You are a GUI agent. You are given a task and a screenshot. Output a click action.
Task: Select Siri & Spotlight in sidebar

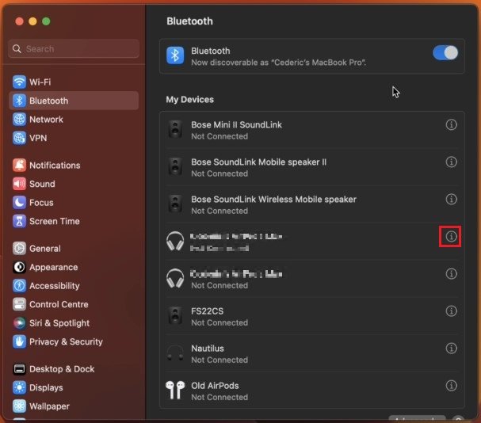click(59, 323)
